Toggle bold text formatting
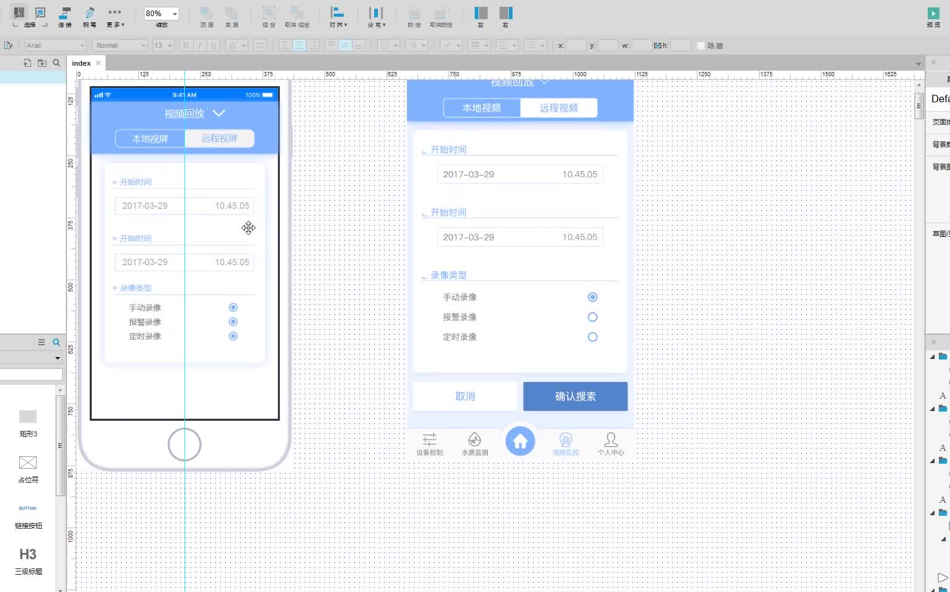 click(186, 45)
